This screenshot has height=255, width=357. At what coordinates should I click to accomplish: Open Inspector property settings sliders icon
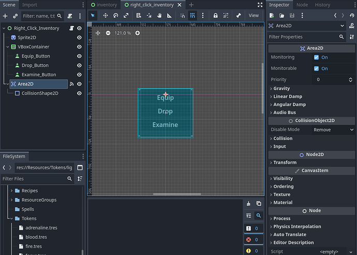[352, 37]
